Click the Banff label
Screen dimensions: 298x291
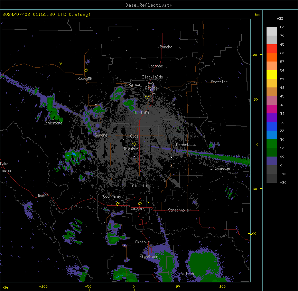43,196
